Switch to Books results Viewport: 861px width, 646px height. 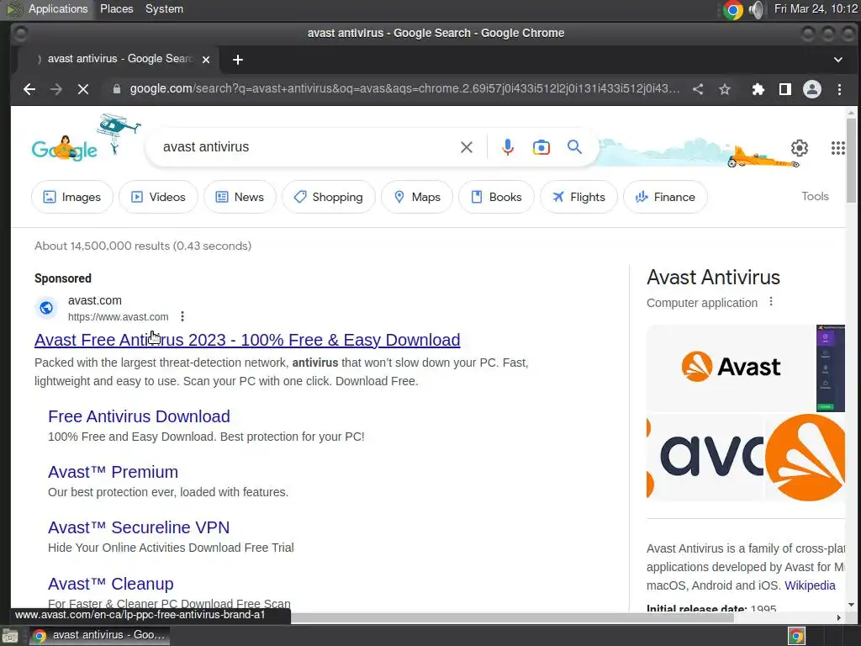496,197
